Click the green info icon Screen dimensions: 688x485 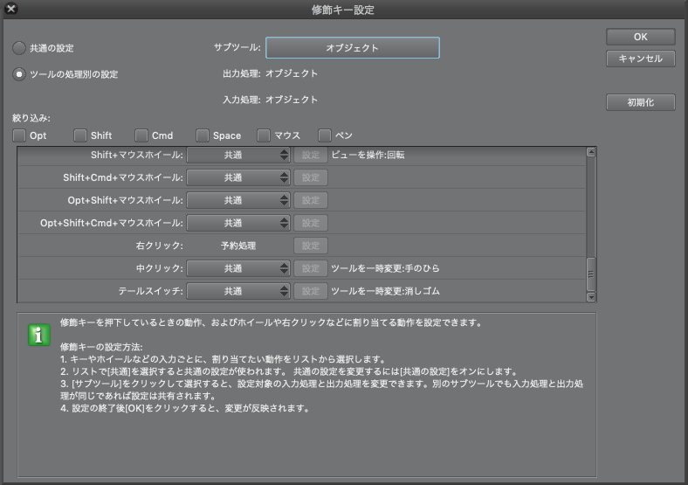[39, 335]
